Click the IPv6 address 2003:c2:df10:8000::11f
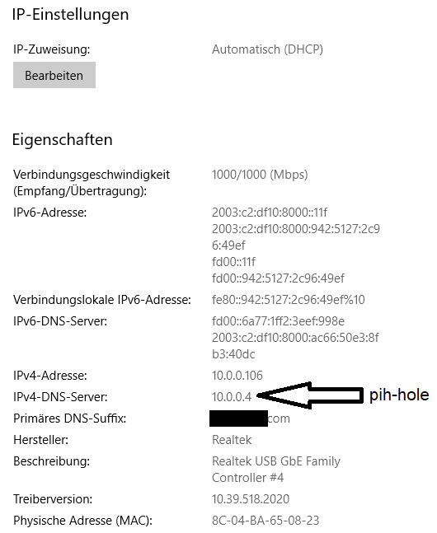Screen dimensions: 437x533 pyautogui.click(x=270, y=212)
